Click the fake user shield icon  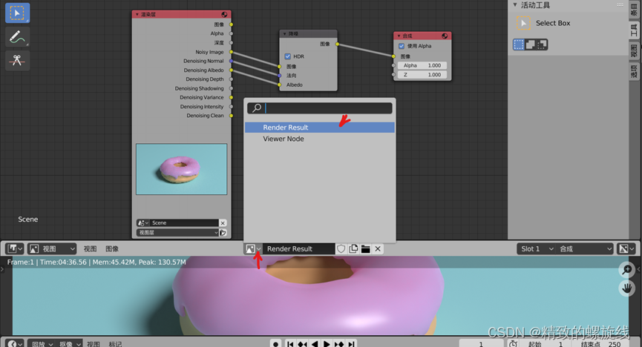tap(341, 249)
